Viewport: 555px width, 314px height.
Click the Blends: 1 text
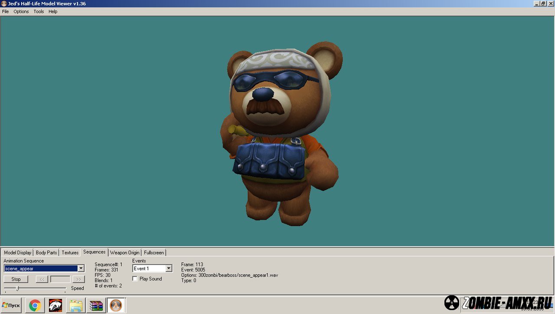103,281
